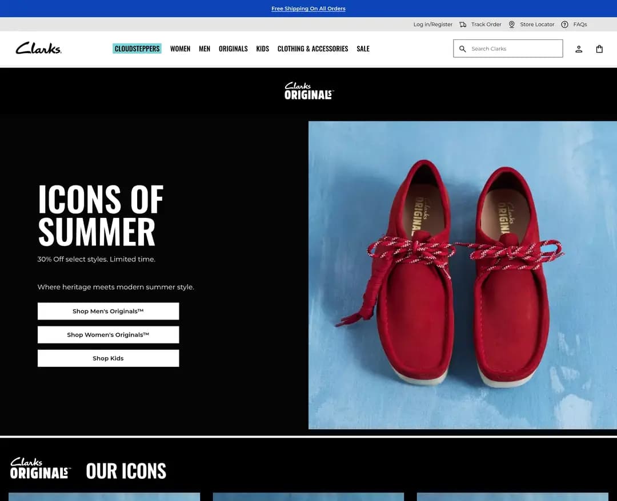This screenshot has width=617, height=501.
Task: Open the user account icon
Action: [578, 49]
